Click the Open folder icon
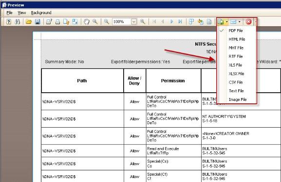 click(x=29, y=22)
